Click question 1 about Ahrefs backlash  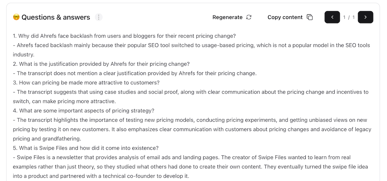124,36
